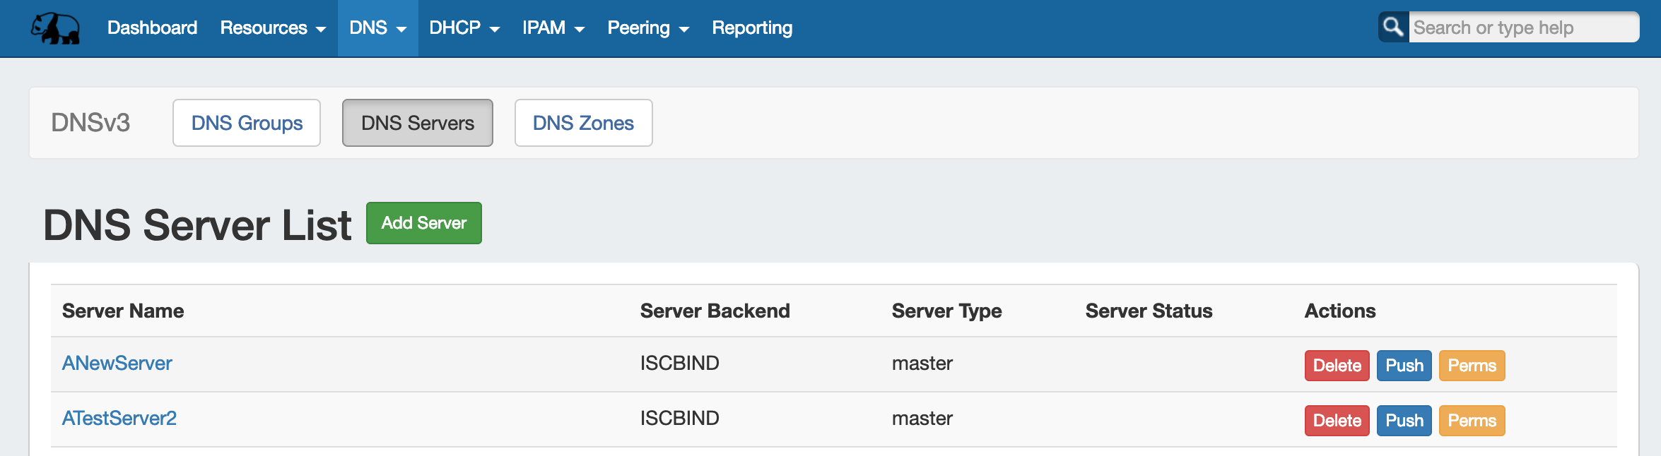The width and height of the screenshot is (1661, 456).
Task: Delete the ANewServer entry
Action: [x=1337, y=366]
